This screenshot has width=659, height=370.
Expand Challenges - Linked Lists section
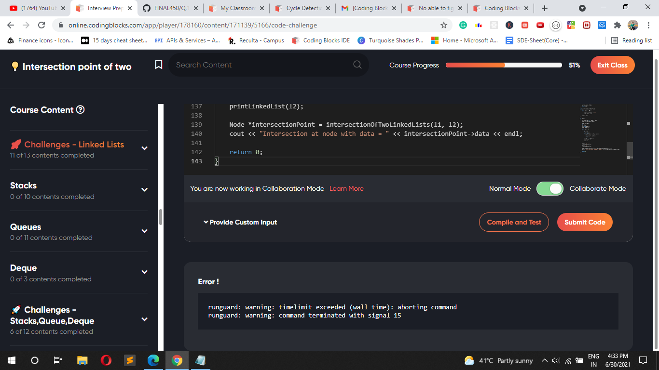tap(144, 148)
